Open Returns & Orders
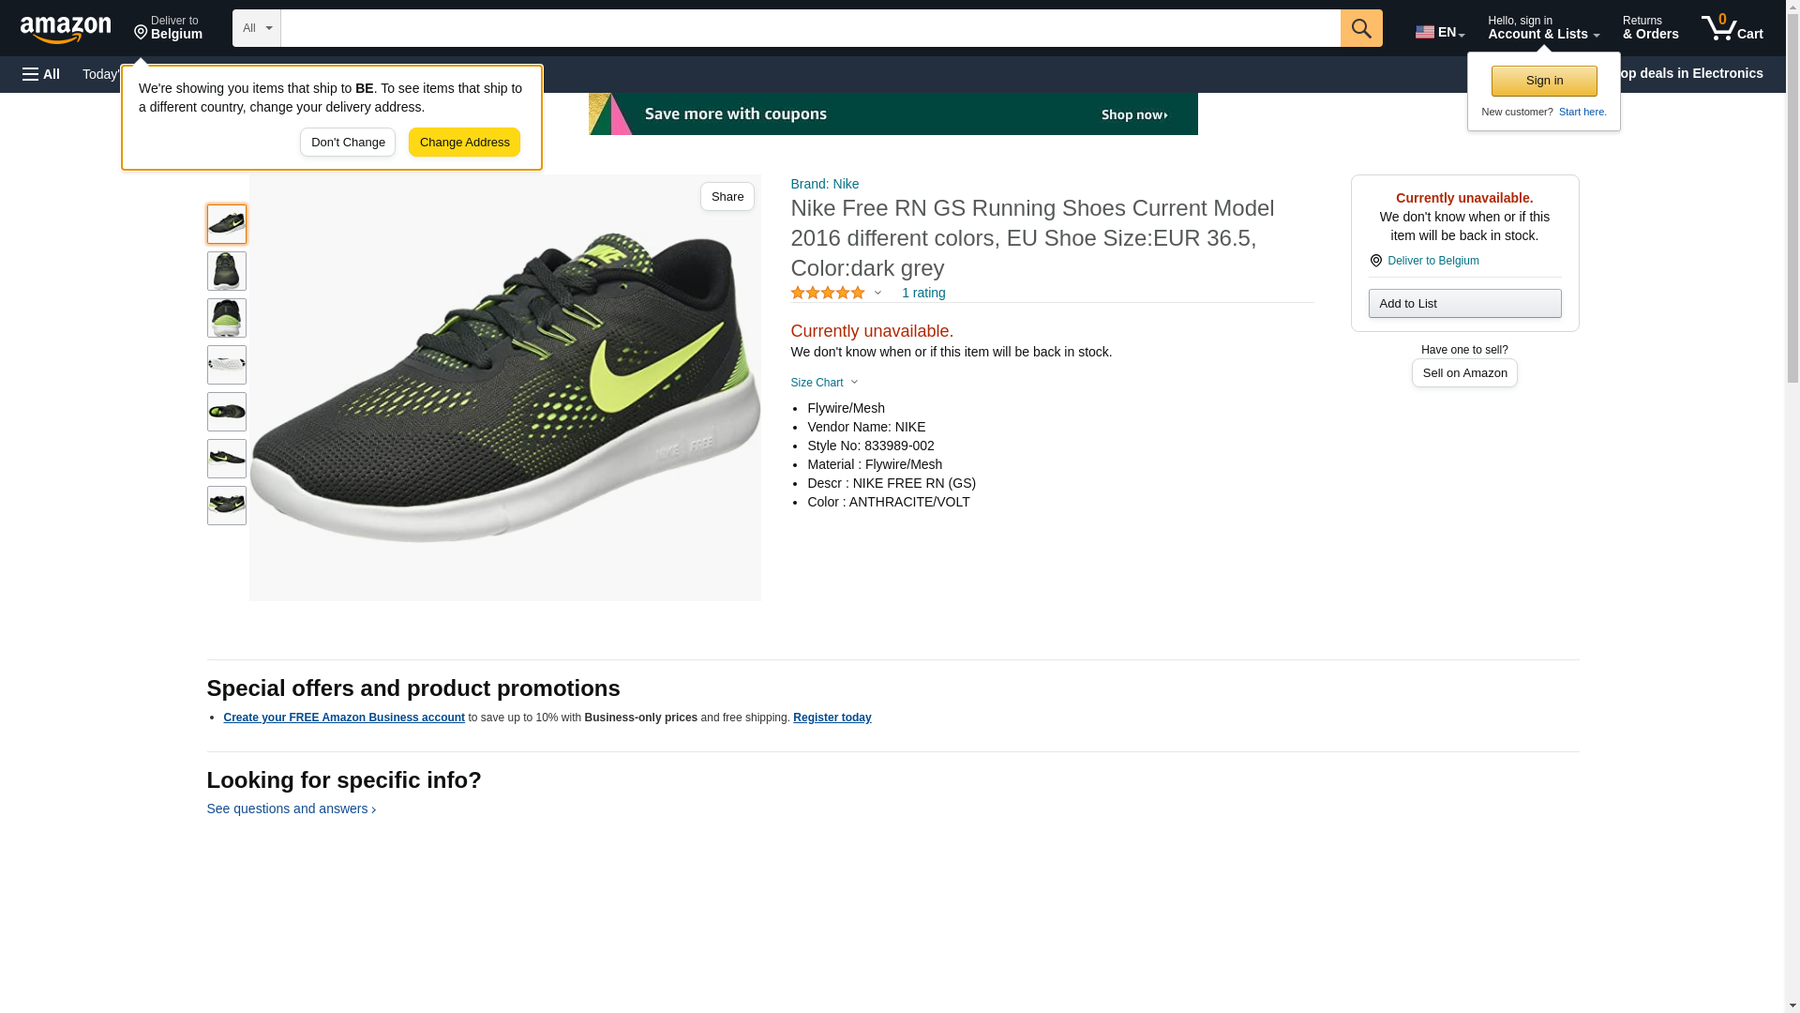The height and width of the screenshot is (1013, 1800). click(1650, 28)
